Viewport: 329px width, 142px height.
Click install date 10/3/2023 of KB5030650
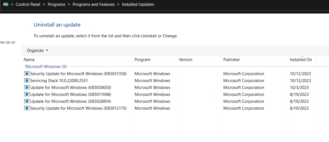(299, 87)
